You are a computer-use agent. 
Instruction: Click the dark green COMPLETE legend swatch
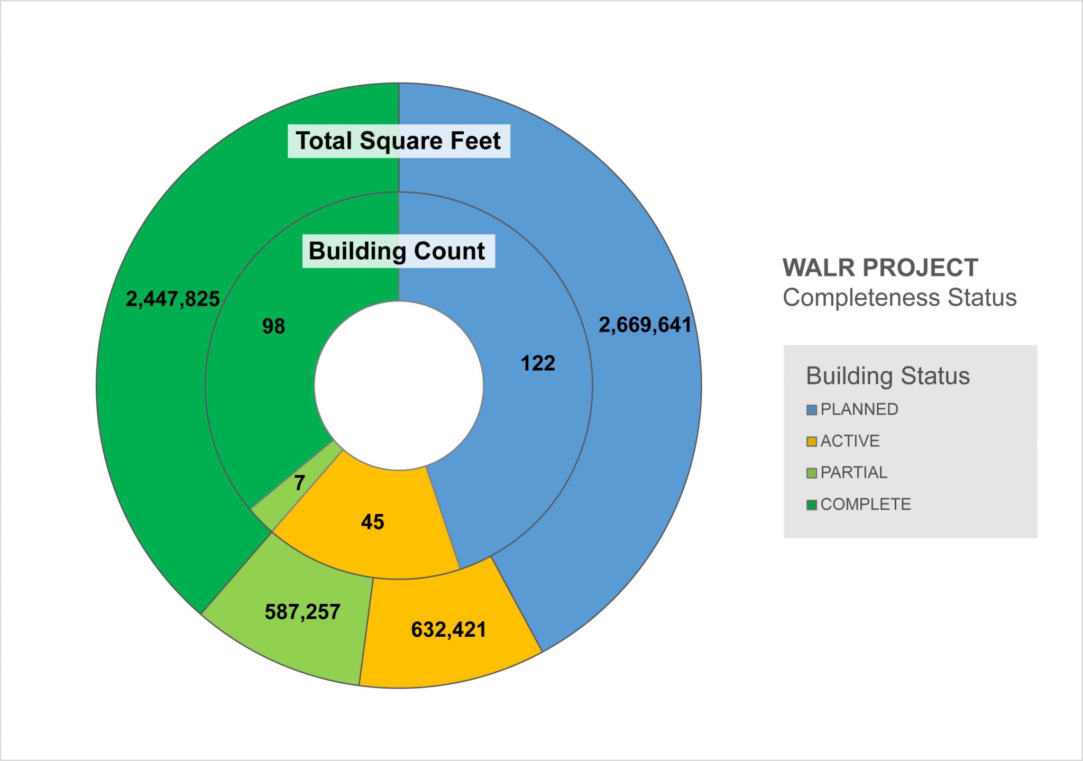811,505
